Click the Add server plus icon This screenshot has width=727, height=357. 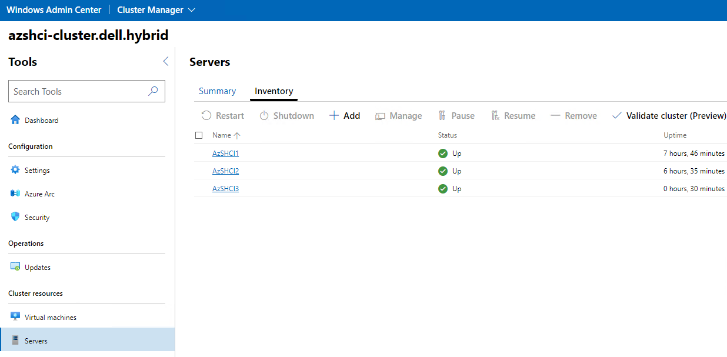(334, 116)
